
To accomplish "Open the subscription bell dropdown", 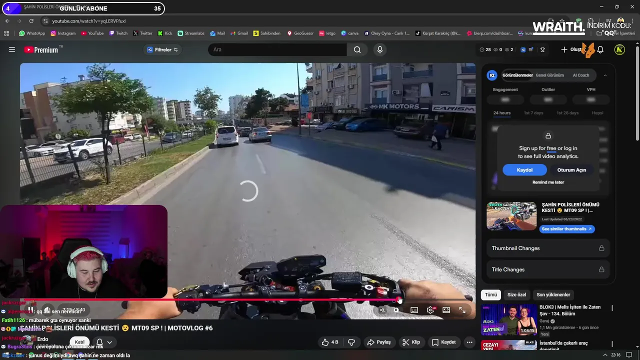I will point(104,342).
